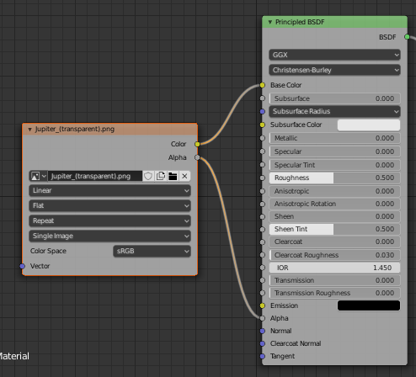
Task: Click the new image copy icon
Action: [161, 176]
